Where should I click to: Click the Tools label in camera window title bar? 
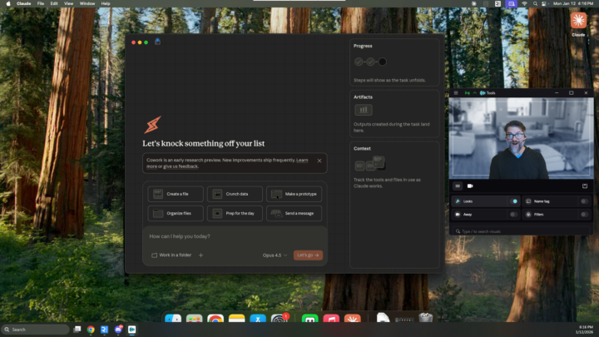pos(491,93)
